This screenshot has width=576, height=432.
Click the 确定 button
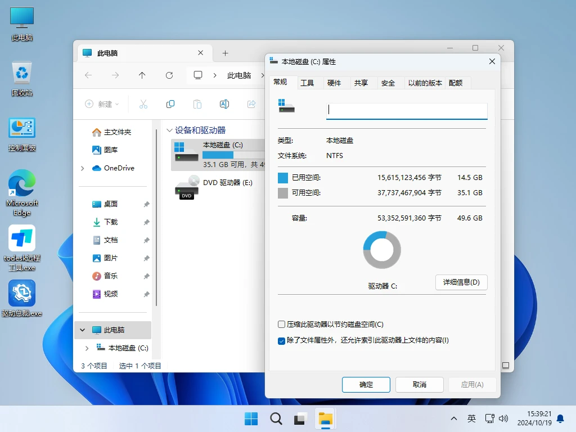pos(366,385)
